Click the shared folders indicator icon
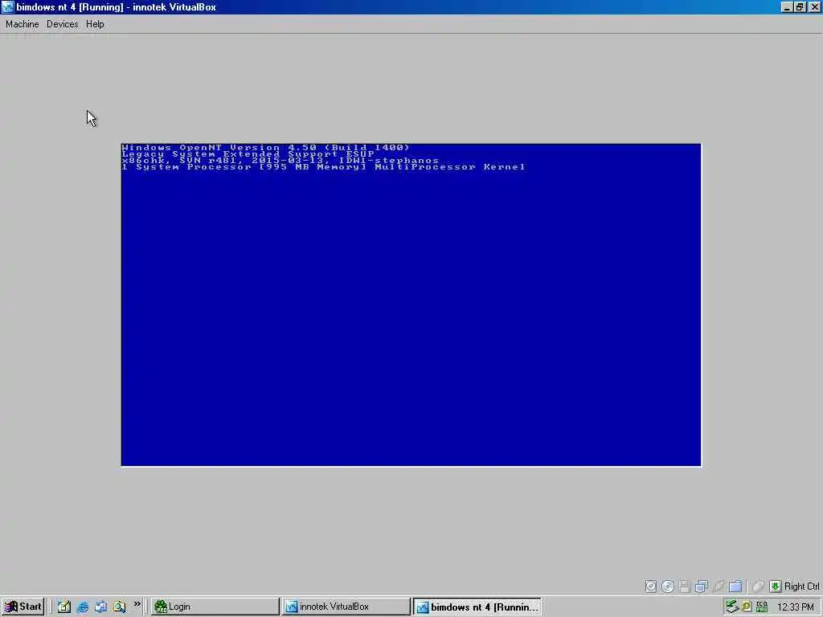The image size is (823, 617). point(735,586)
